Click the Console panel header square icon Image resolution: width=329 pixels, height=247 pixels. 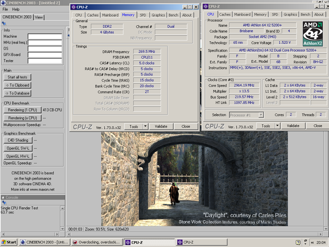click(3, 197)
